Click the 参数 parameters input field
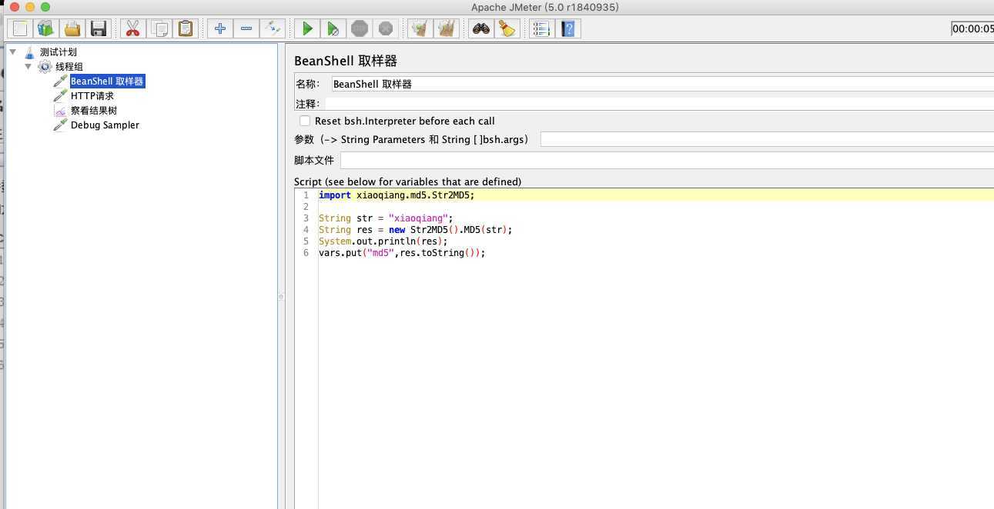This screenshot has width=994, height=509. coord(767,139)
